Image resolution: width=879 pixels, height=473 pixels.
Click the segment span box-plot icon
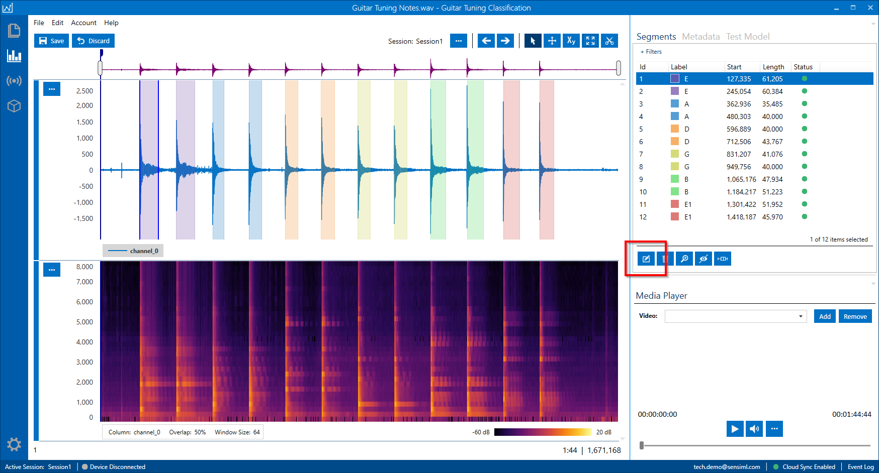(722, 259)
